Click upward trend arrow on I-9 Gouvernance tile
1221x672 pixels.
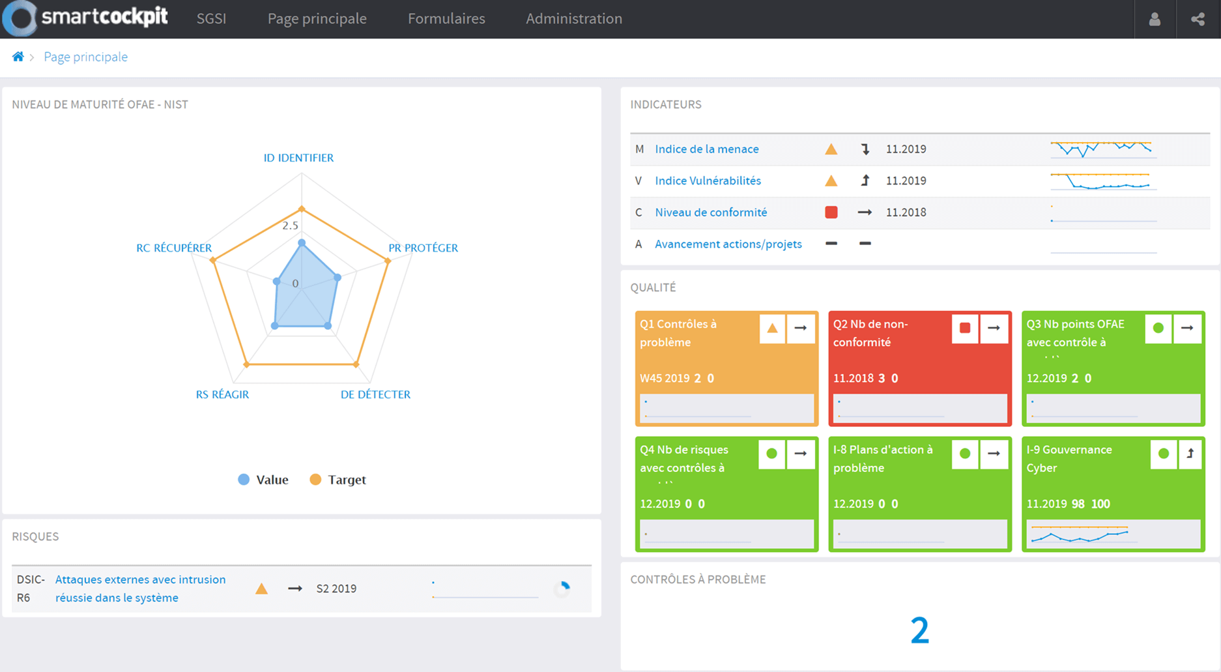[1190, 454]
